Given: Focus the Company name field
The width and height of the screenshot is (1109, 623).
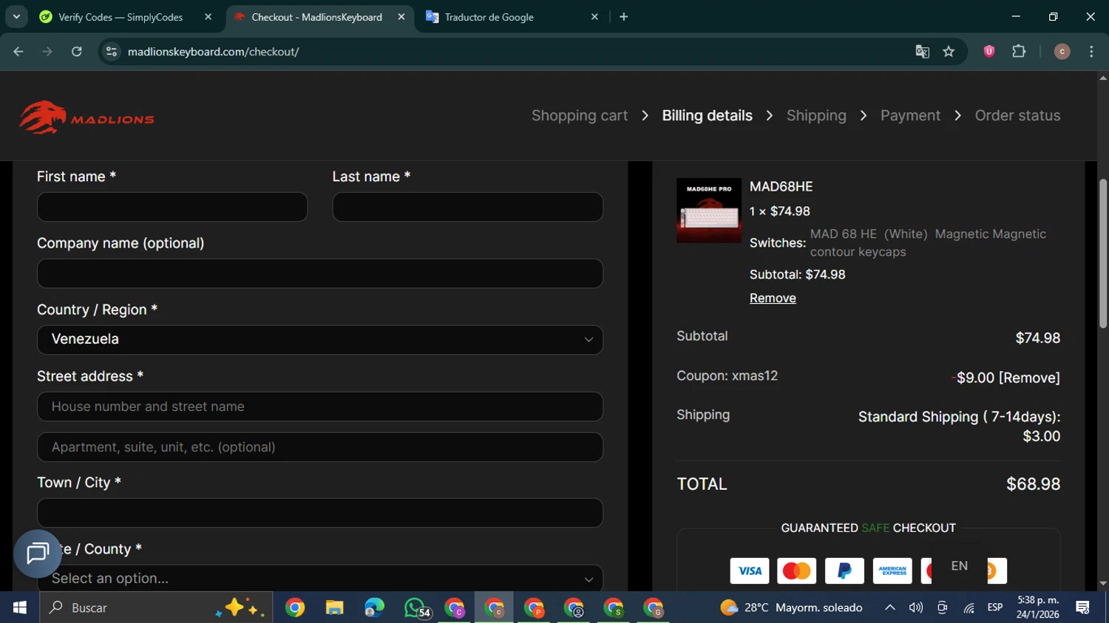Looking at the screenshot, I should coord(320,273).
